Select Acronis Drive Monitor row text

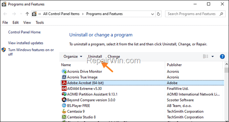pos(84,72)
